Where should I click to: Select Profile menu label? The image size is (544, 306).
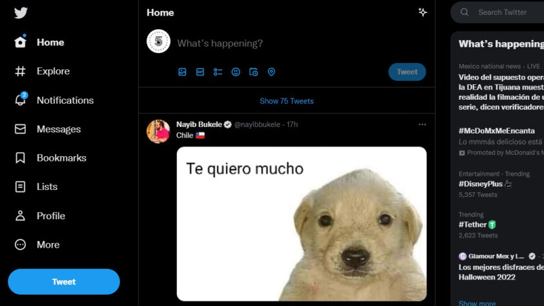(x=51, y=216)
